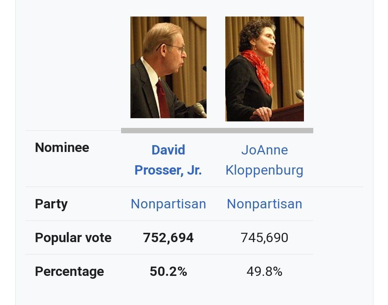Viewport: 388px width, 305px height.
Task: Click the 50.2% percentage value
Action: pyautogui.click(x=168, y=271)
